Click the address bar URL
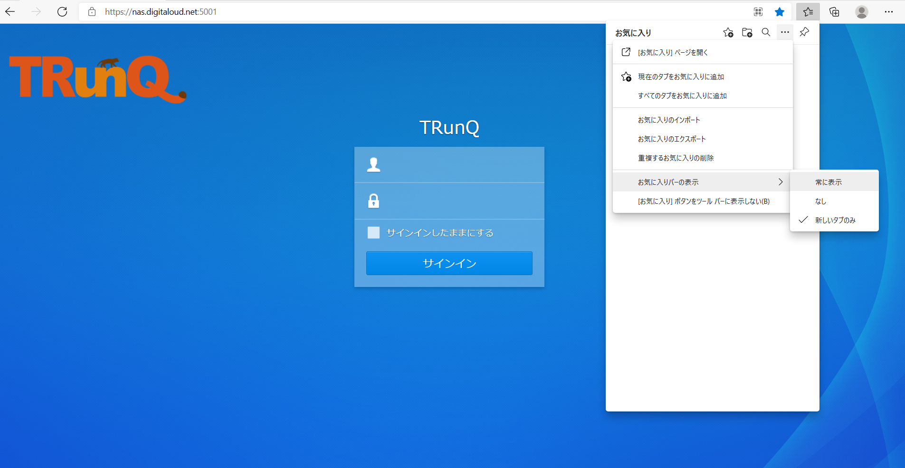This screenshot has height=468, width=905. [x=161, y=12]
